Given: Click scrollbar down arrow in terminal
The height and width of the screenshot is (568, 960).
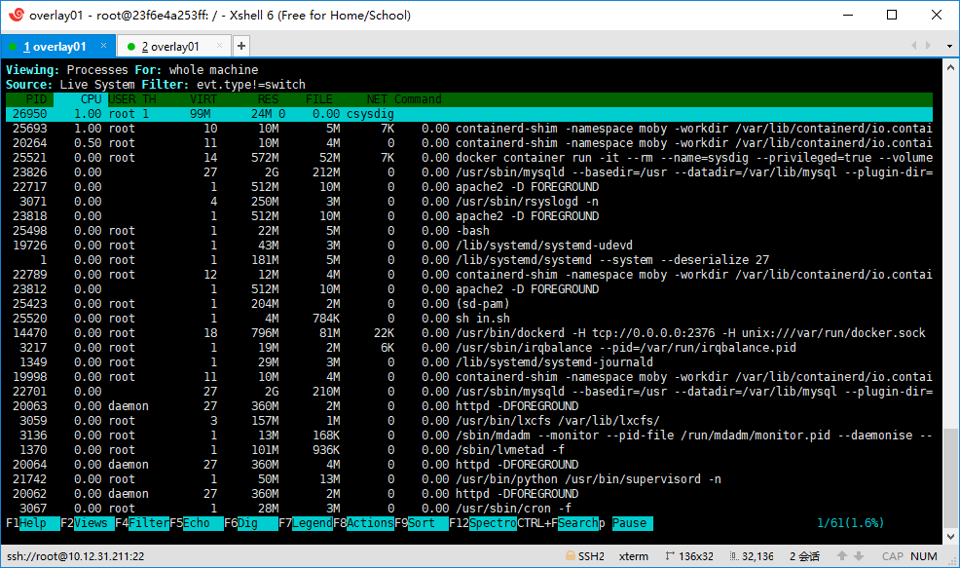Looking at the screenshot, I should pos(950,537).
